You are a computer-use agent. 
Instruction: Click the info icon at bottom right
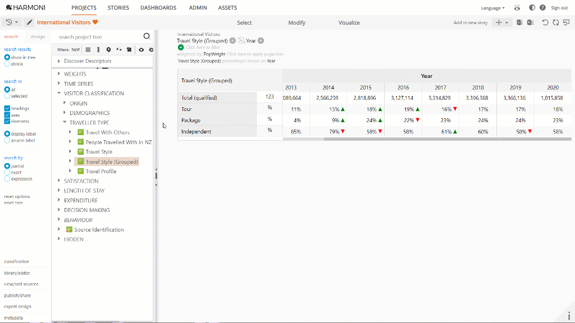(x=569, y=316)
